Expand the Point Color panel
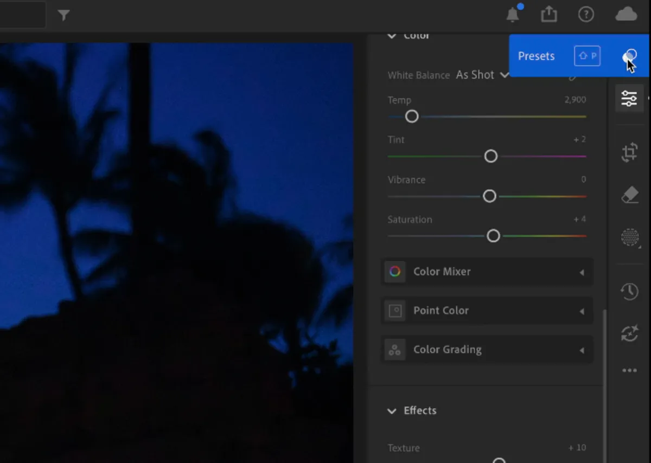The image size is (651, 463). (x=487, y=311)
